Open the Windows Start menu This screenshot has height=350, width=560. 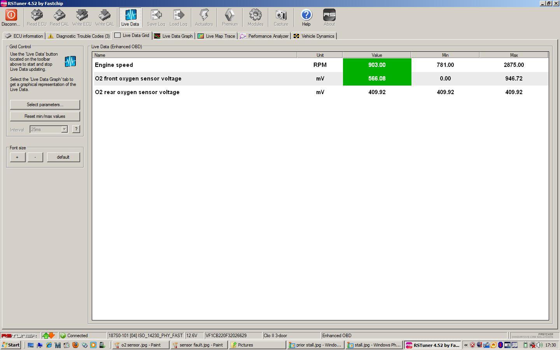[11, 345]
